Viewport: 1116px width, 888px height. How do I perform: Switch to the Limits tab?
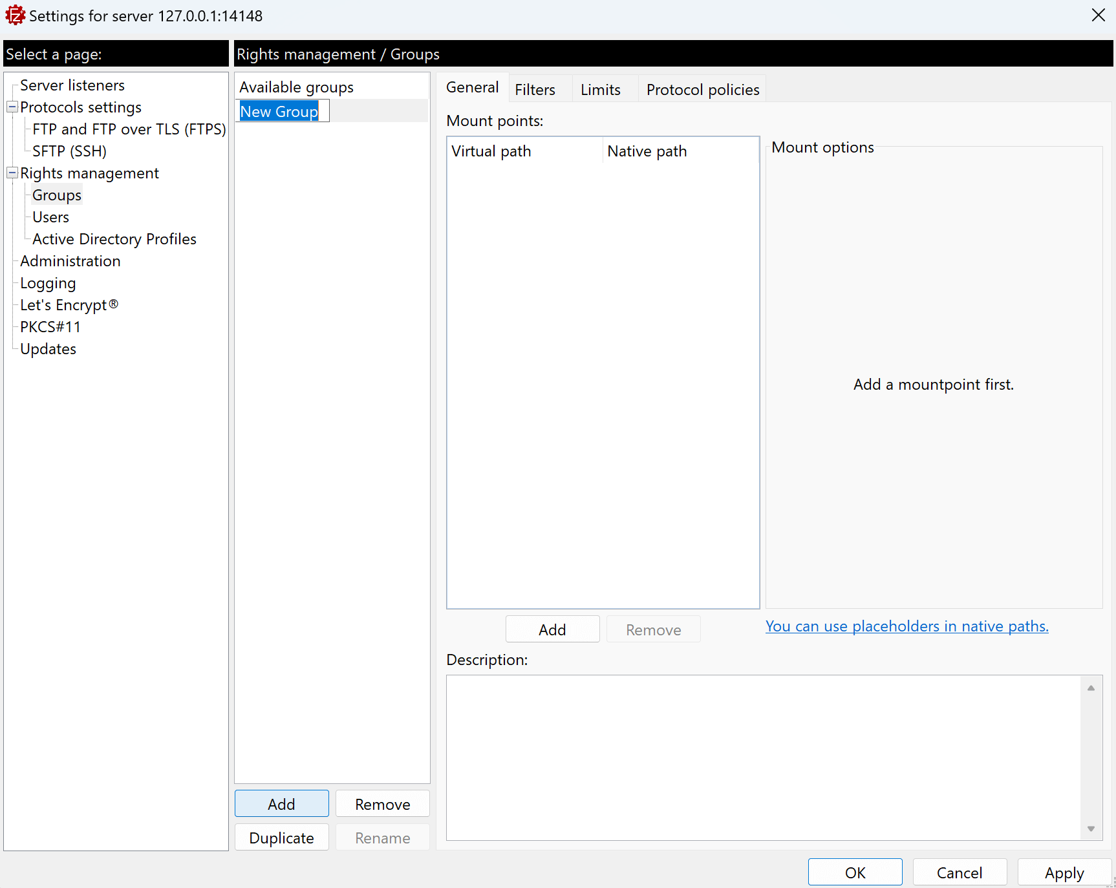coord(600,90)
